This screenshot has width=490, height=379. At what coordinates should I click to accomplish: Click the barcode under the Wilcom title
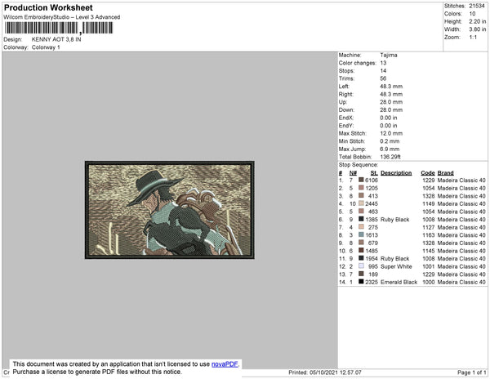(x=59, y=28)
